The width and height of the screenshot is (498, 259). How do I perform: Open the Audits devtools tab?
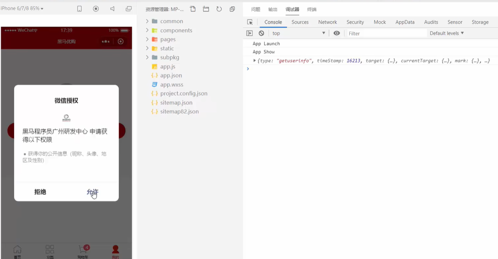[431, 22]
